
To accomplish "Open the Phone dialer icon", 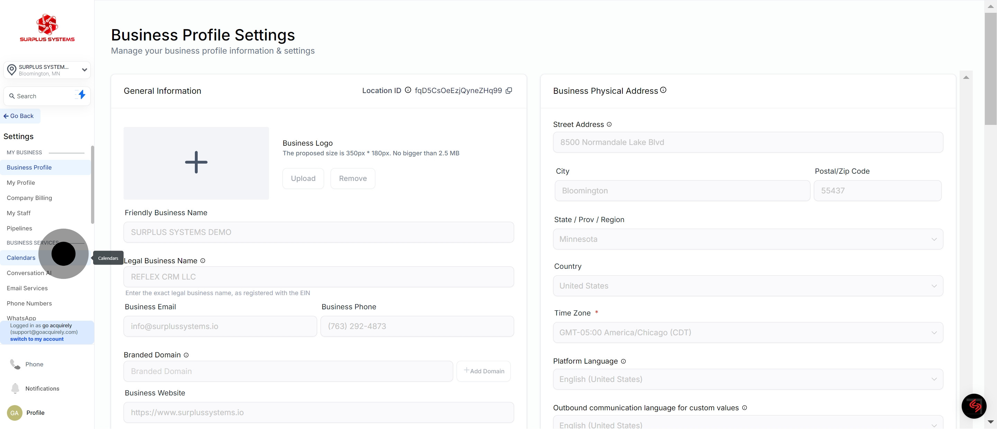I will pyautogui.click(x=15, y=364).
